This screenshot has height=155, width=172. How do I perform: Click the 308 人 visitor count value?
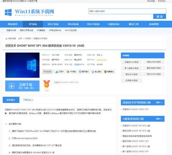click(99, 55)
